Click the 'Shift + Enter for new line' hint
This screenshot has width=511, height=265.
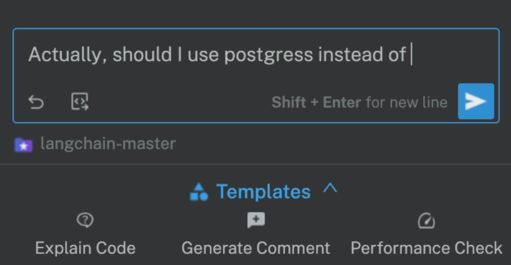tap(359, 102)
